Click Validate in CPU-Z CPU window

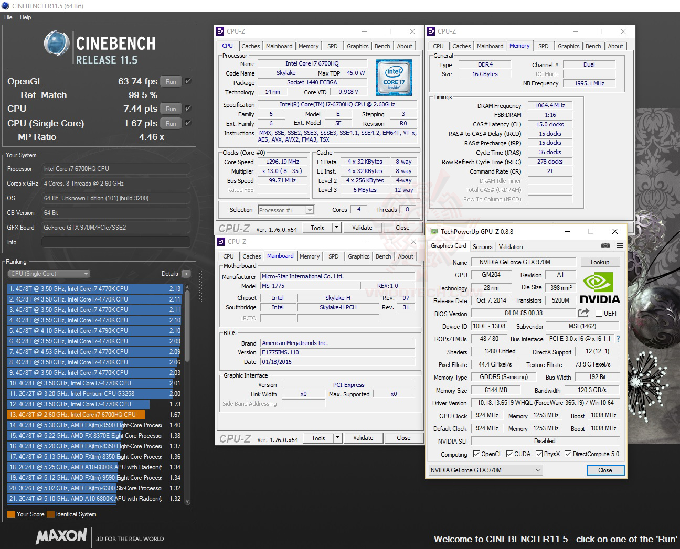pyautogui.click(x=362, y=228)
